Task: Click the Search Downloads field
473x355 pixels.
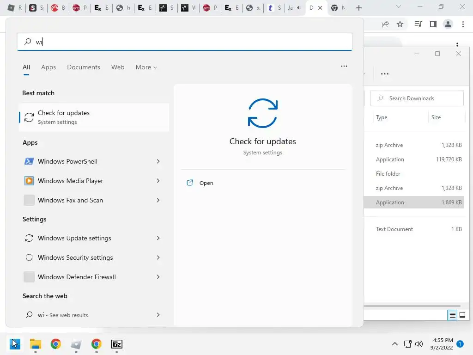Action: (417, 98)
